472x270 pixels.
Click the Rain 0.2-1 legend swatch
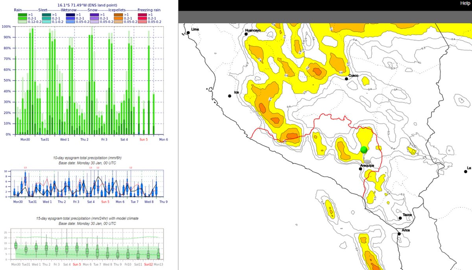pos(22,18)
